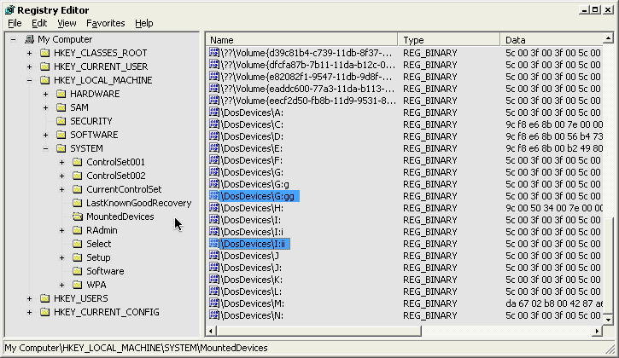Sort values by the Data column header
Screen dimensions: 619x358
click(x=552, y=40)
